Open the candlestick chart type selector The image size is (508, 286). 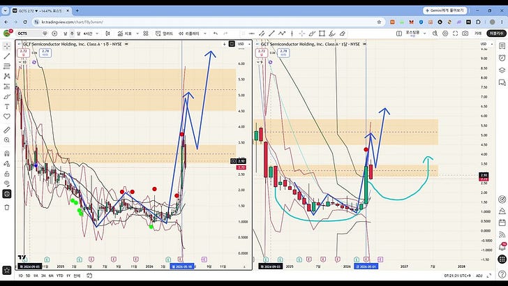point(107,33)
